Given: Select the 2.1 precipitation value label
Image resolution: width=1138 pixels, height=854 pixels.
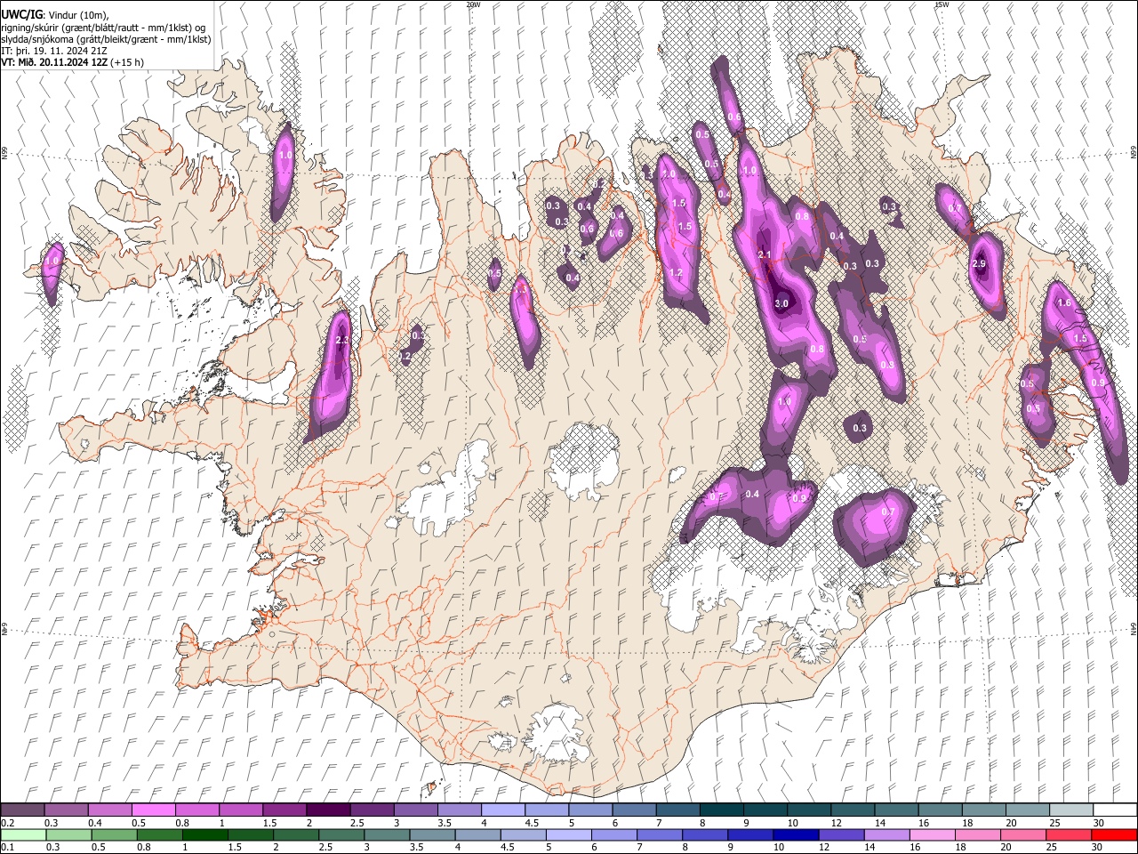Looking at the screenshot, I should [x=764, y=255].
